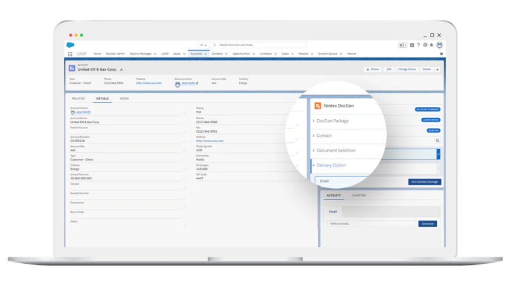Image resolution: width=510 pixels, height=285 pixels.
Task: Click the Account record icon beside United Oil
Action: point(72,68)
